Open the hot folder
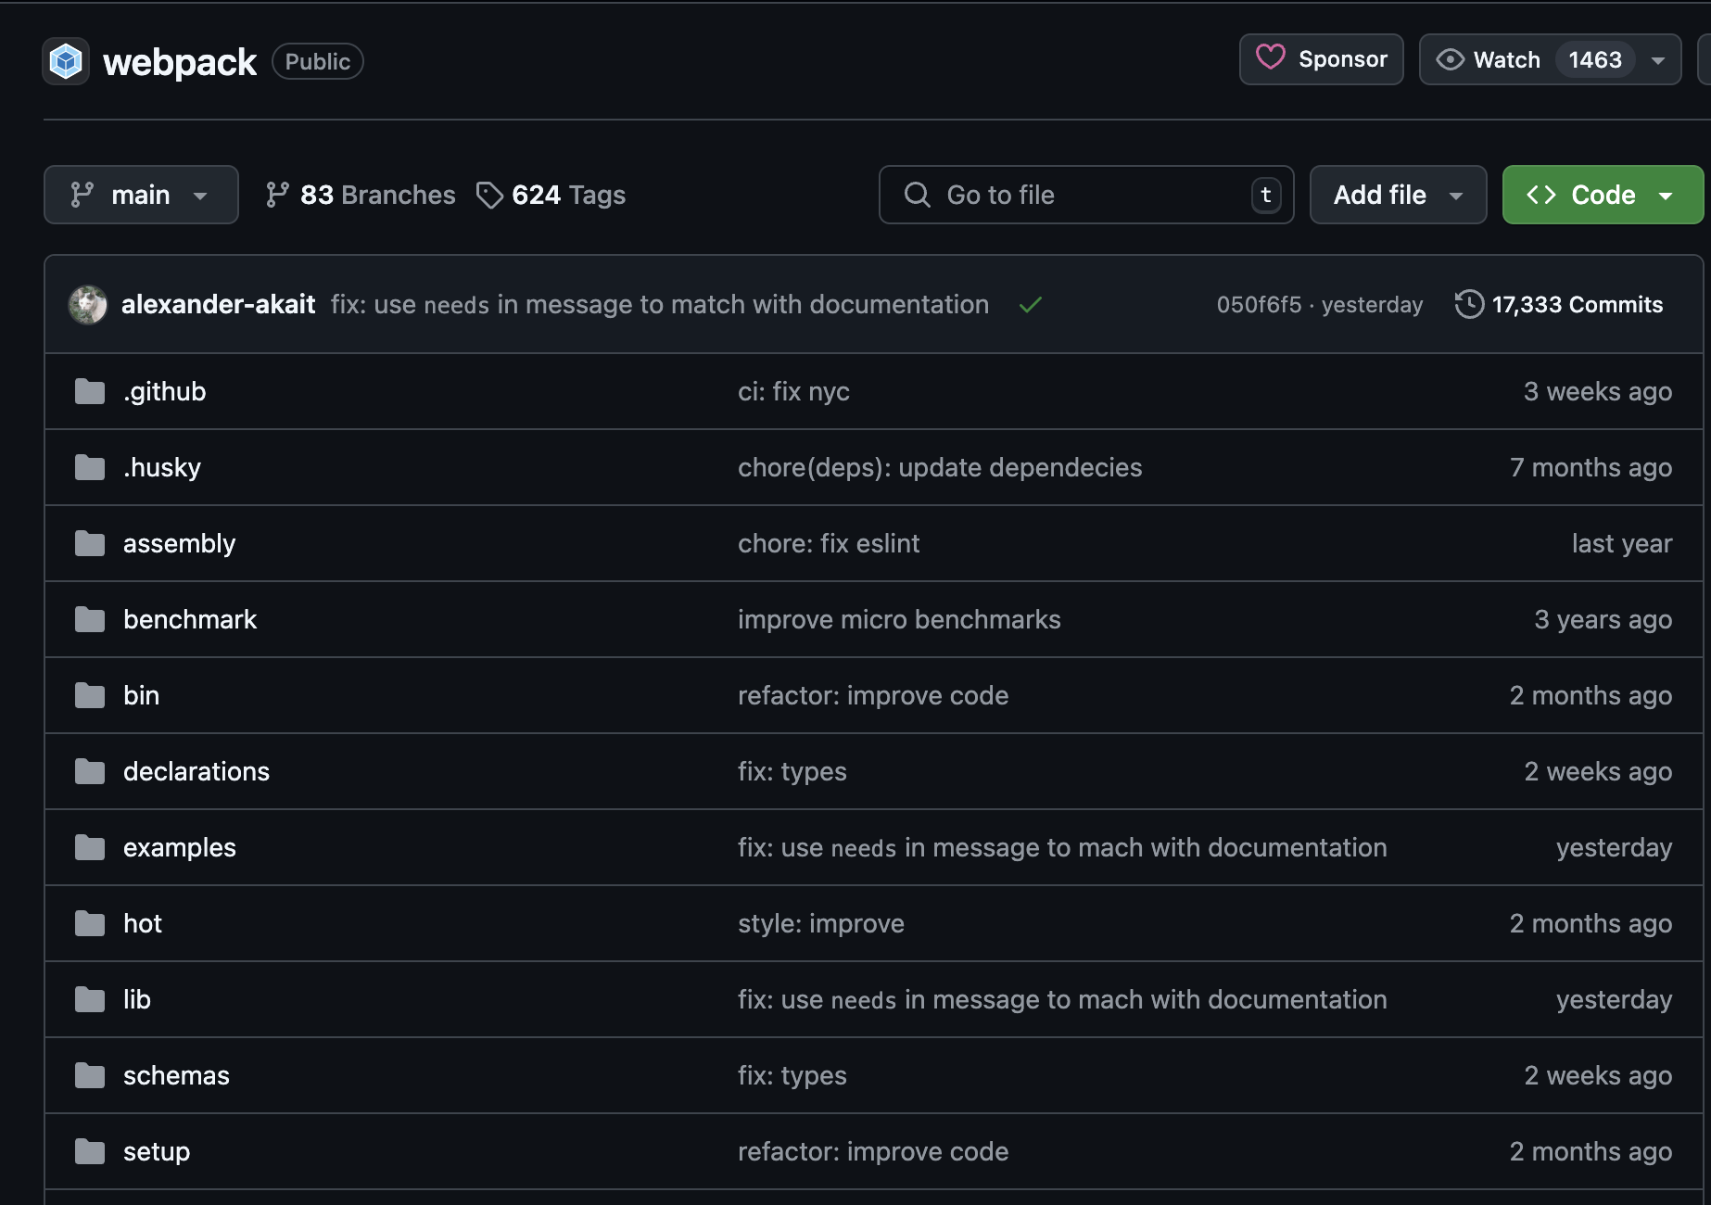The width and height of the screenshot is (1711, 1205). [143, 923]
